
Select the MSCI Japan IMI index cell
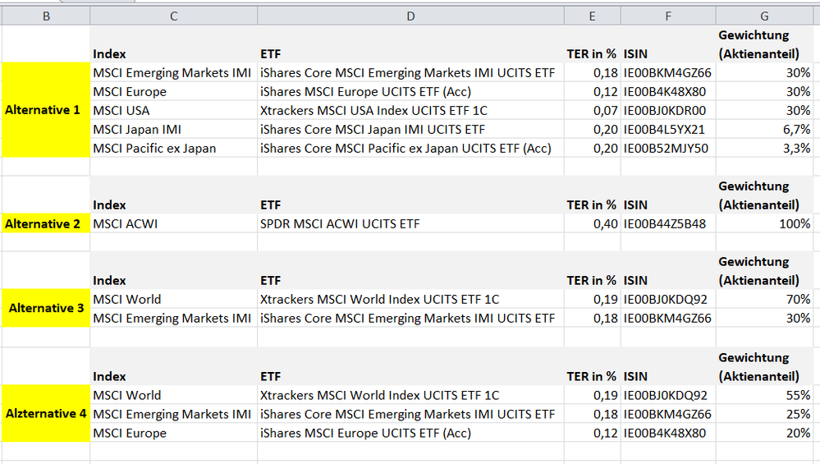[x=173, y=129]
